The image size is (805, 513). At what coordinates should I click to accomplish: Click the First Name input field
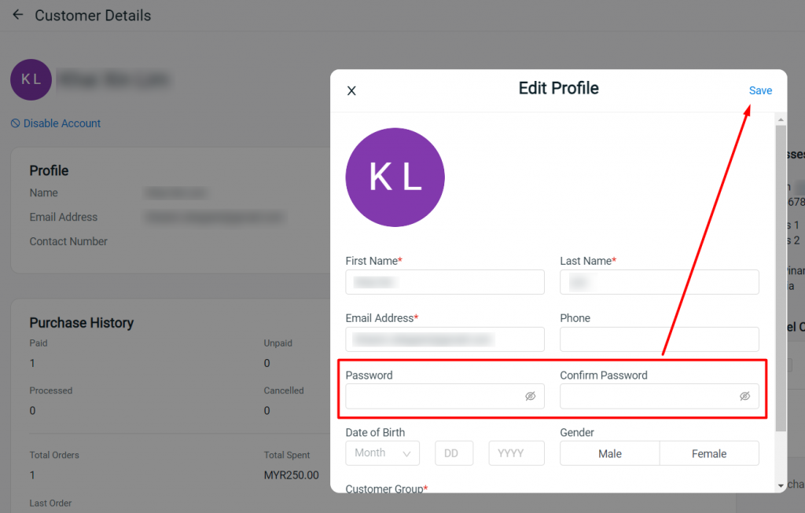tap(445, 282)
